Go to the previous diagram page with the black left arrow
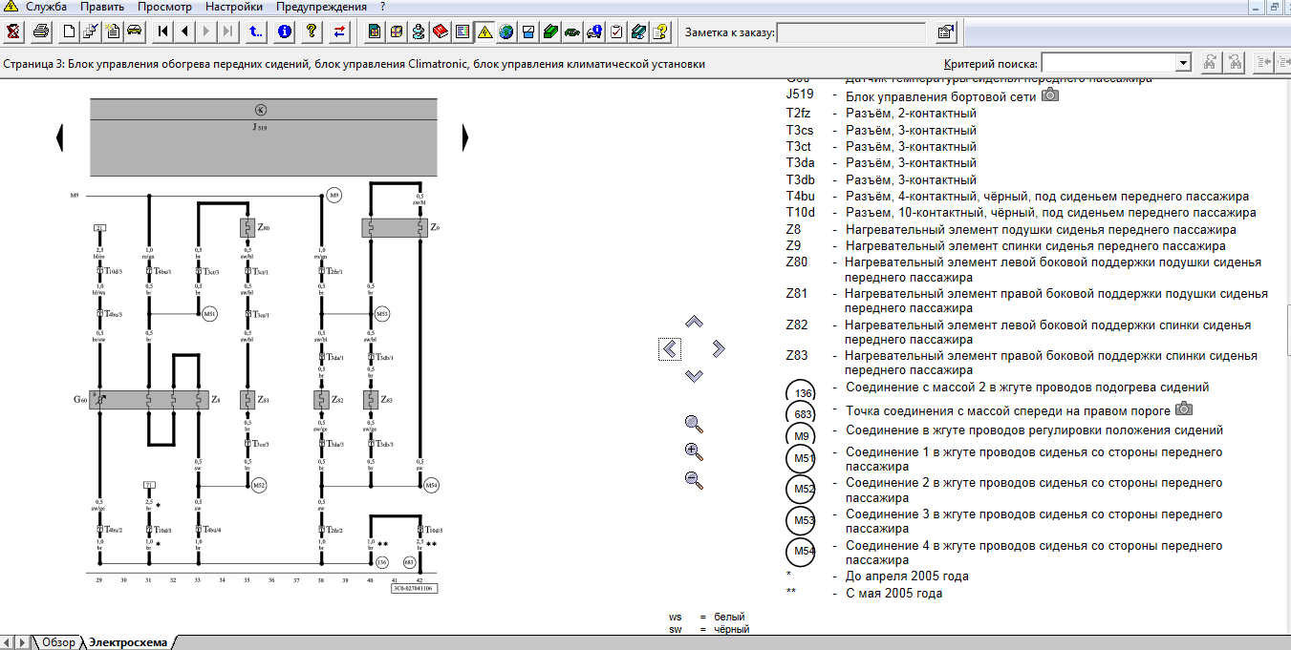The image size is (1291, 650). (x=59, y=137)
